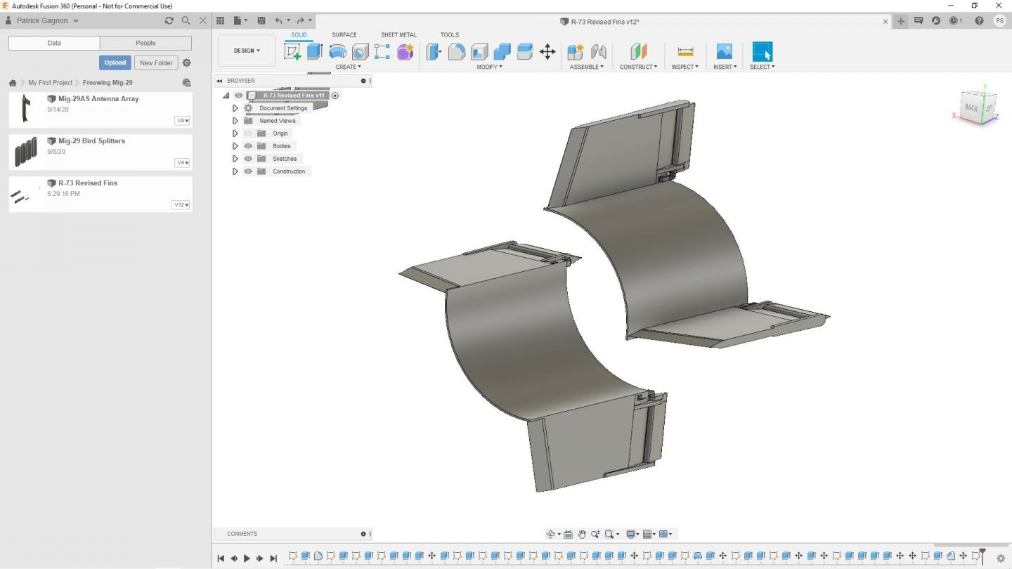1012x569 pixels.
Task: Click the New Folder button
Action: [156, 63]
